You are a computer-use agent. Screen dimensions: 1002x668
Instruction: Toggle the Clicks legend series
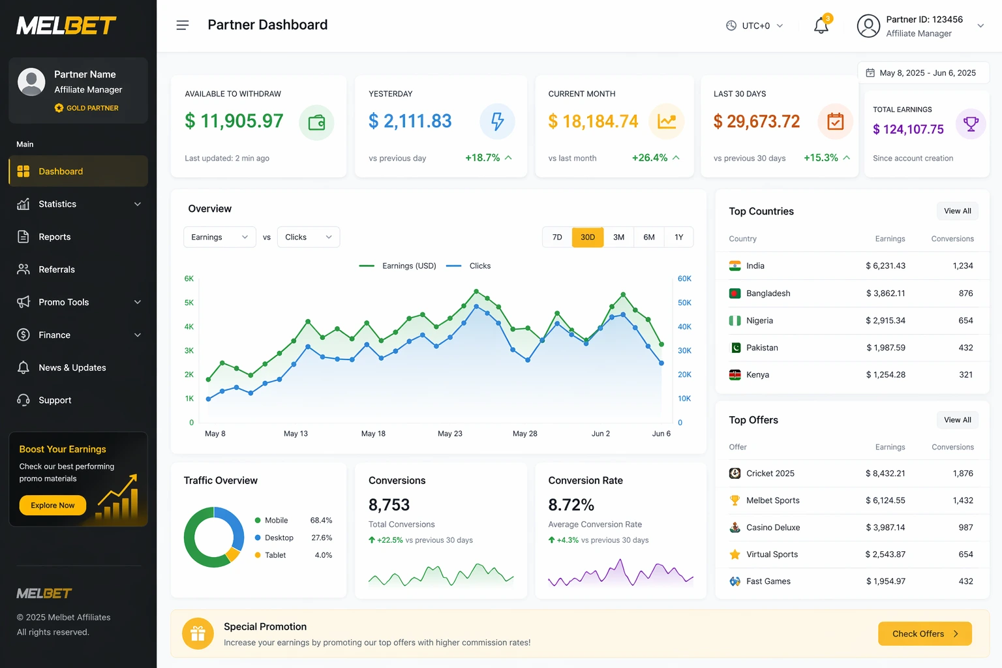468,266
